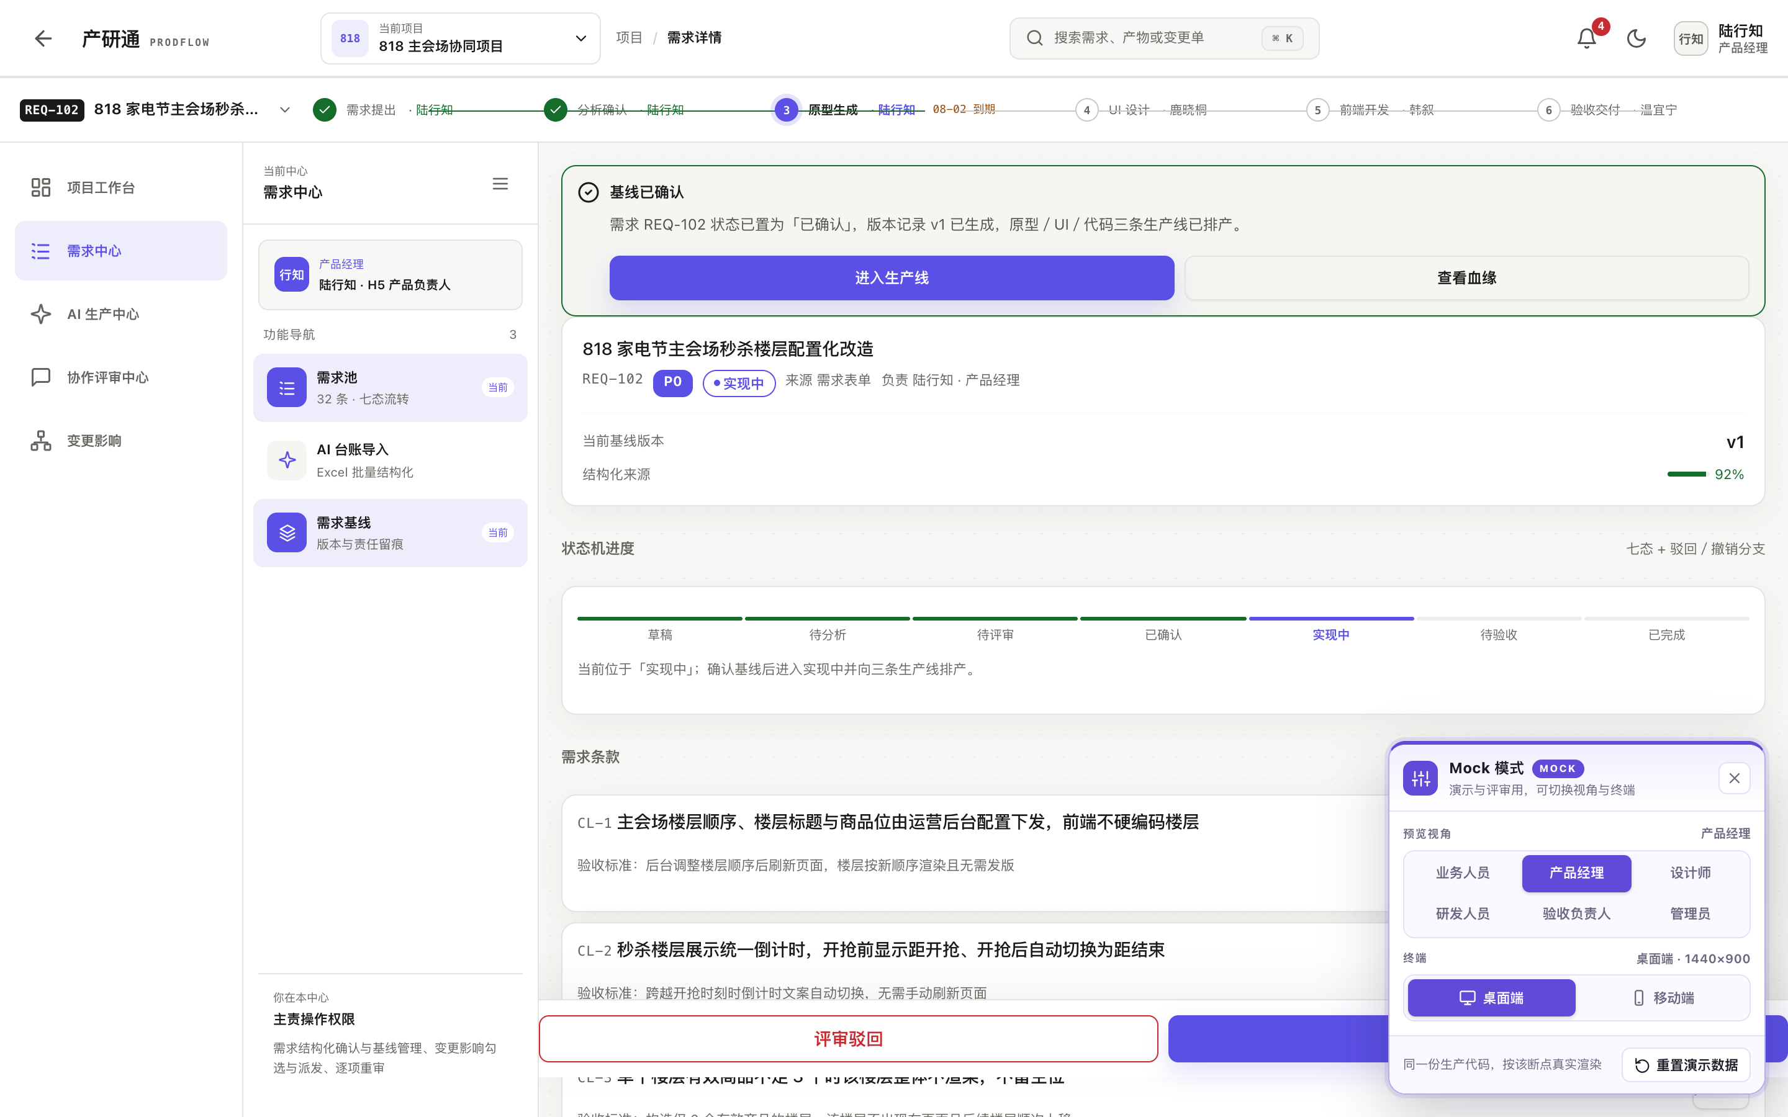This screenshot has width=1788, height=1117.
Task: Click step 5 前端开发 circle
Action: click(1317, 109)
